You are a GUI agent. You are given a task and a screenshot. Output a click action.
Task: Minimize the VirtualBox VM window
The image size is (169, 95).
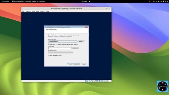click(104, 9)
